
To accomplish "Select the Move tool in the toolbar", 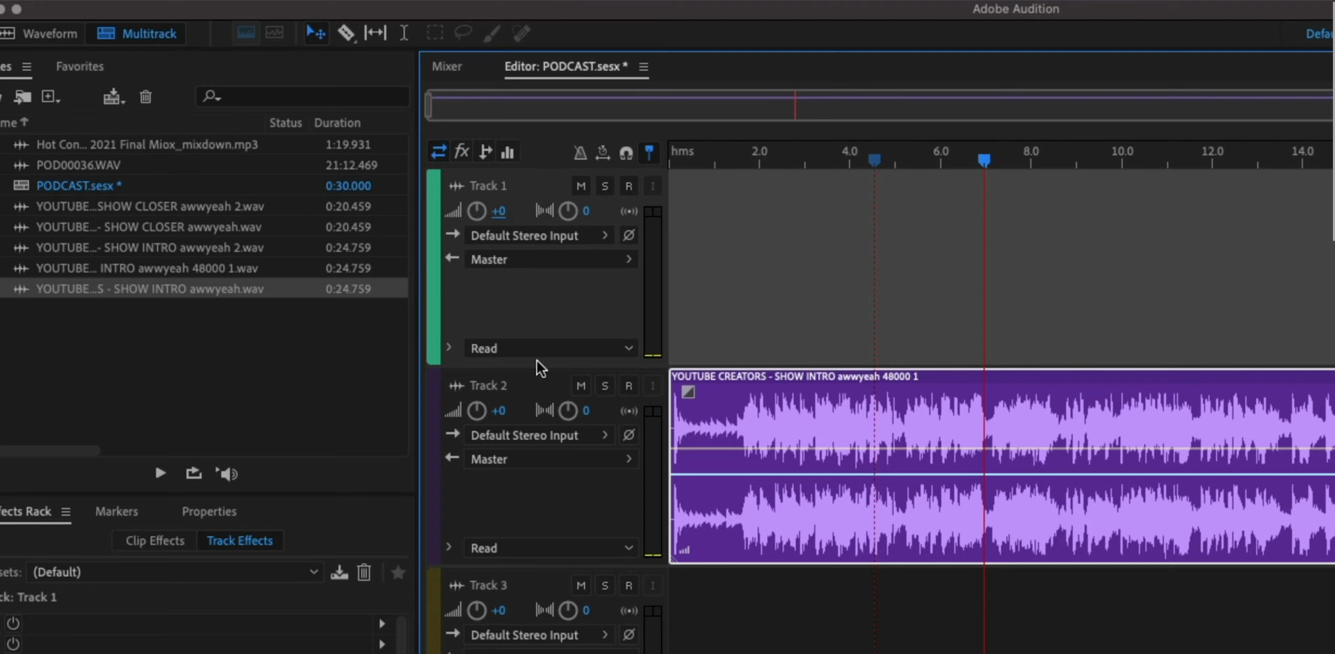I will 316,33.
